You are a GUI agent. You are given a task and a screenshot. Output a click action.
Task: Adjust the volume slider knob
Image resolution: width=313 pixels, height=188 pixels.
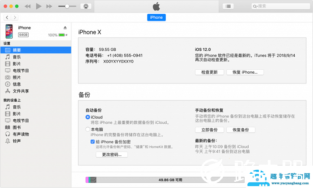pos(67,6)
